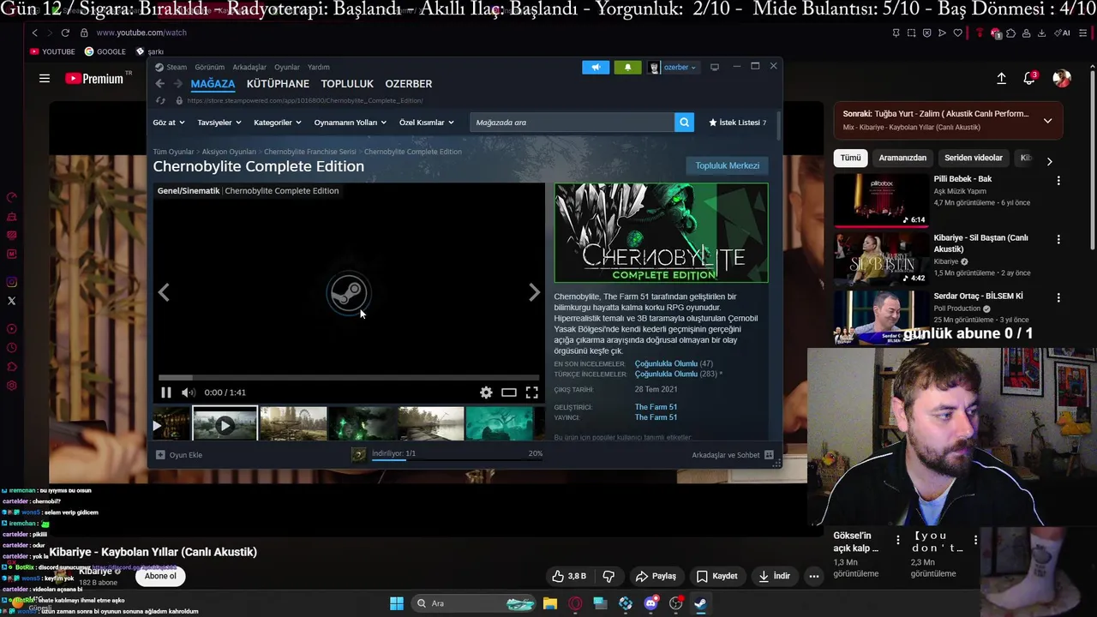Open the Oyunlar menu
This screenshot has width=1097, height=617.
pos(287,67)
